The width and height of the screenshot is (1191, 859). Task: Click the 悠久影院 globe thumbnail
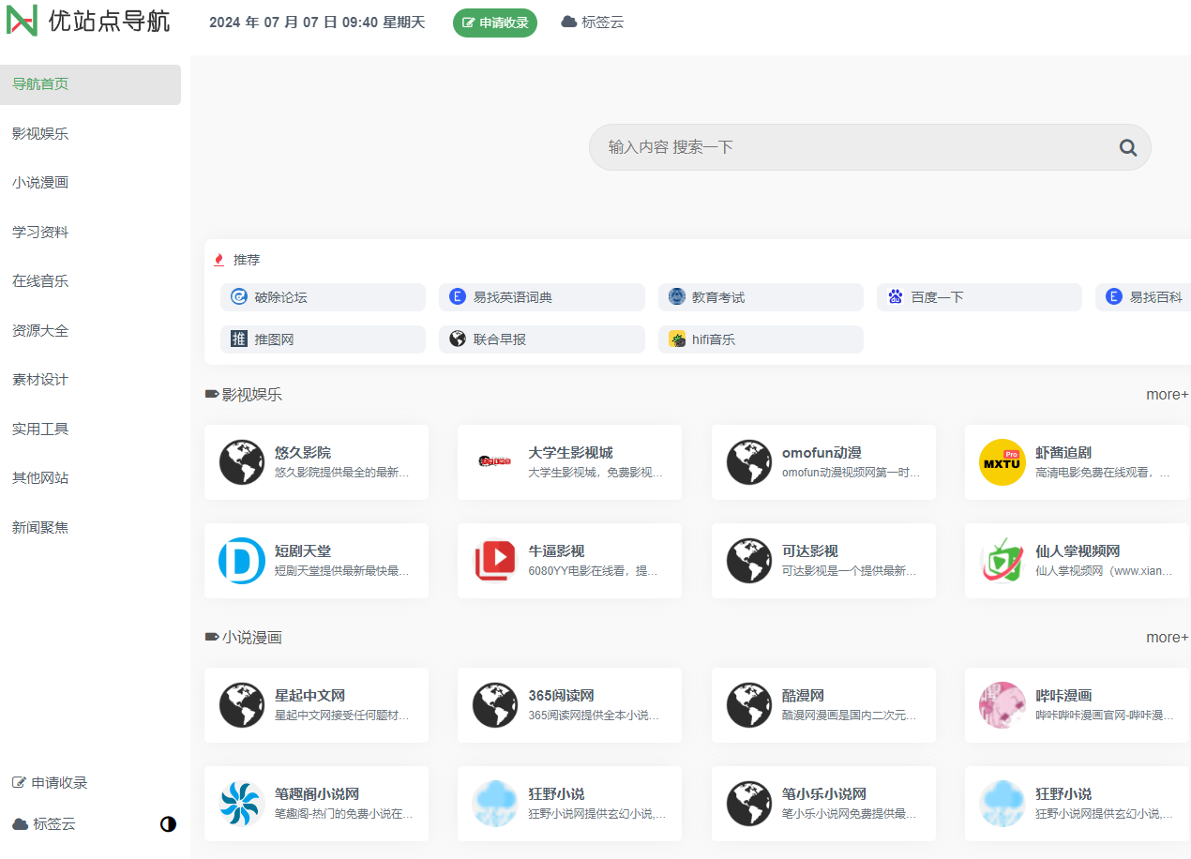point(242,462)
